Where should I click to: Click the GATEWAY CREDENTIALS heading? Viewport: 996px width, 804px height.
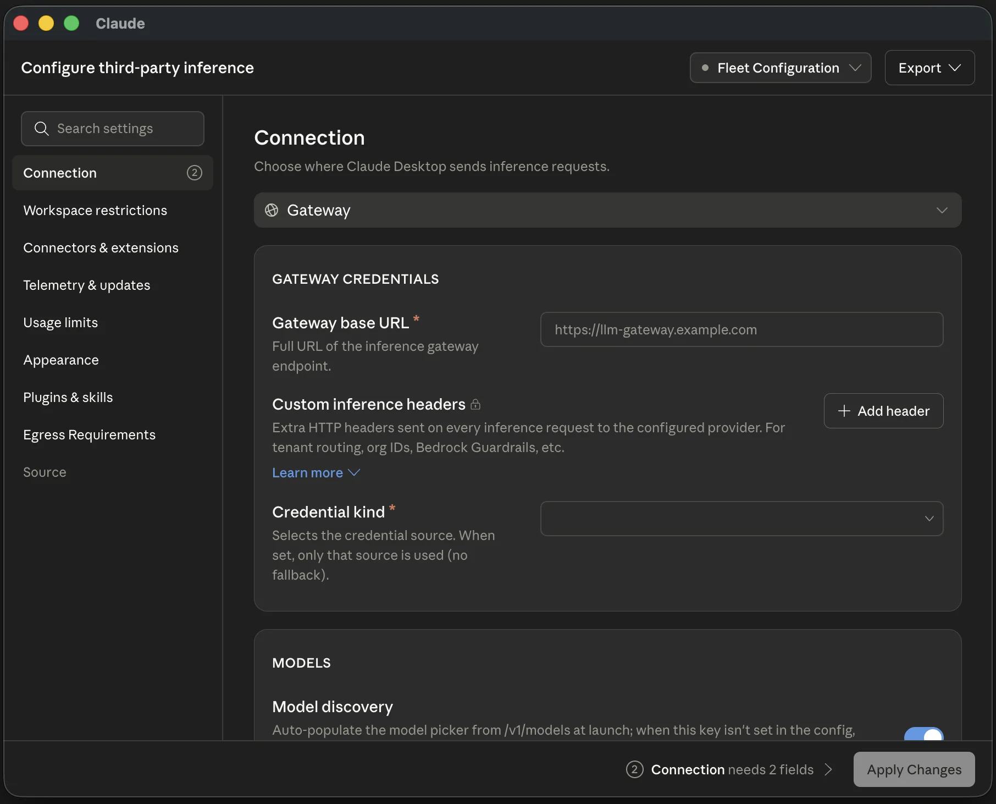356,279
